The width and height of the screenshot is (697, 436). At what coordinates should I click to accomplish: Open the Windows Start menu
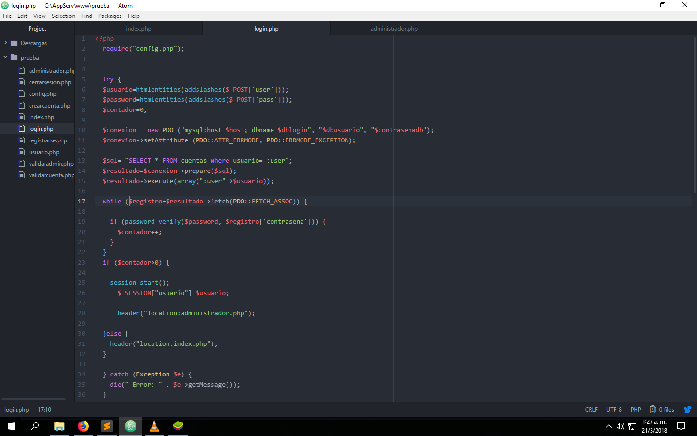click(x=12, y=426)
